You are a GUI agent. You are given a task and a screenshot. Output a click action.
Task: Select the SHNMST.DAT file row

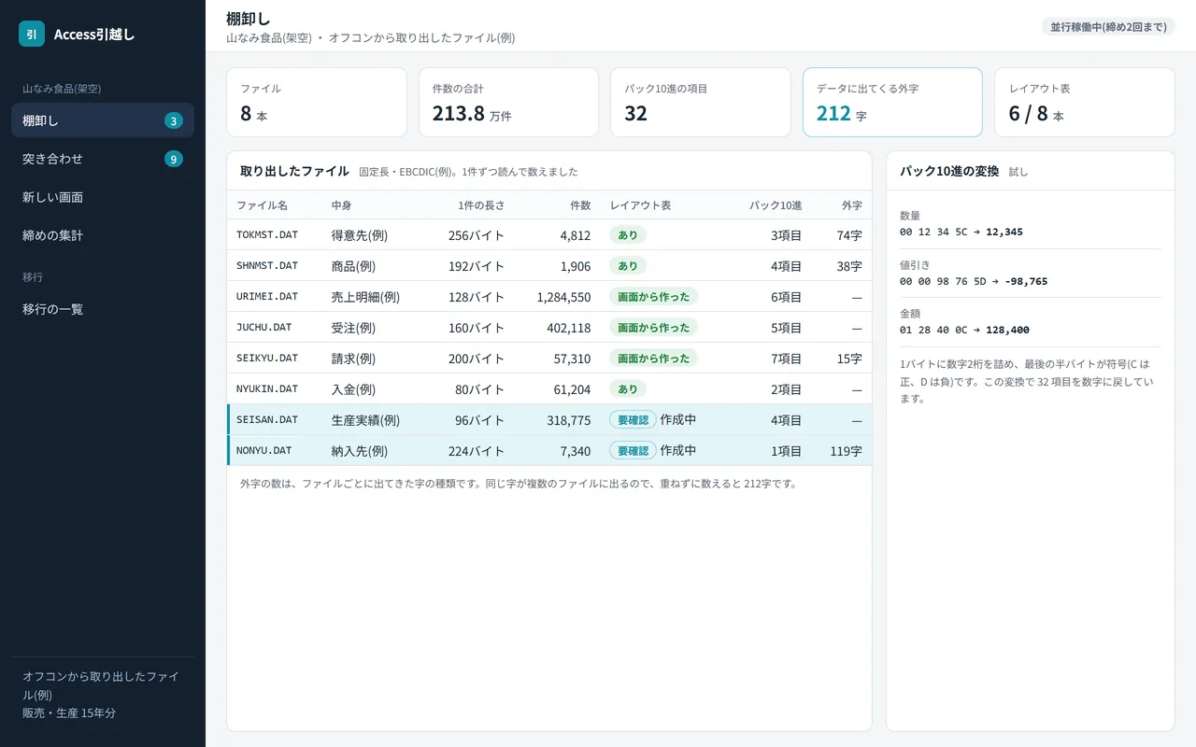point(549,266)
